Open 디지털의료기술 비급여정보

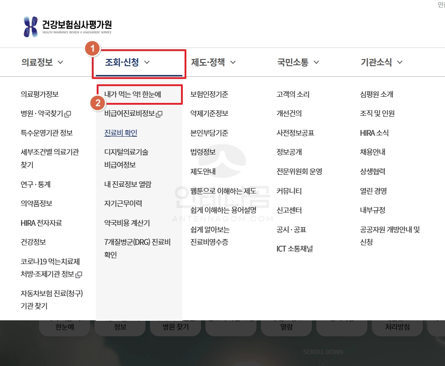126,158
